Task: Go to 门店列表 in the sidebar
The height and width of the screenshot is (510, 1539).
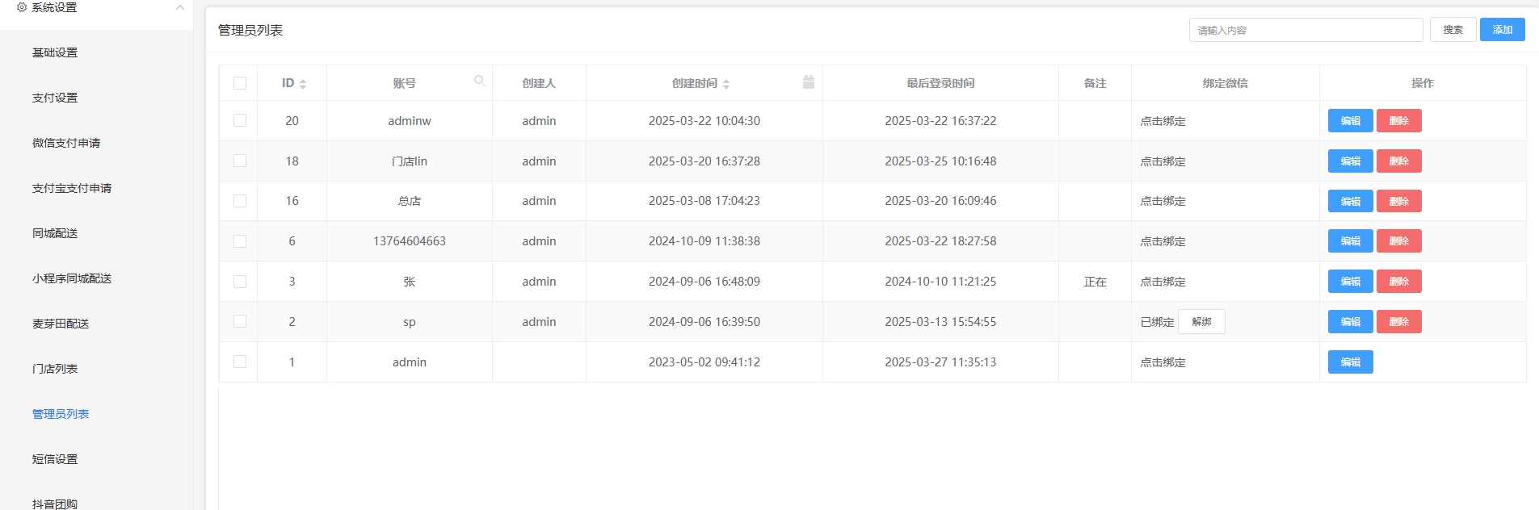Action: [x=55, y=369]
